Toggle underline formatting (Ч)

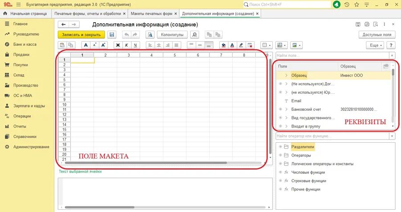(135, 45)
